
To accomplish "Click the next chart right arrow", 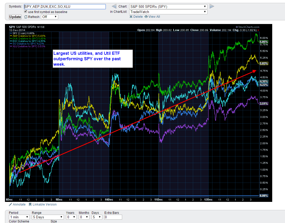I will click(x=212, y=7).
